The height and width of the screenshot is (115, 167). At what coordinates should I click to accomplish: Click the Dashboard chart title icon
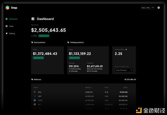[x=33, y=19]
